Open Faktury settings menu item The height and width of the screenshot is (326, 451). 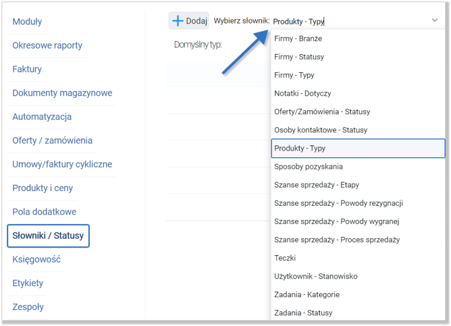pyautogui.click(x=27, y=69)
